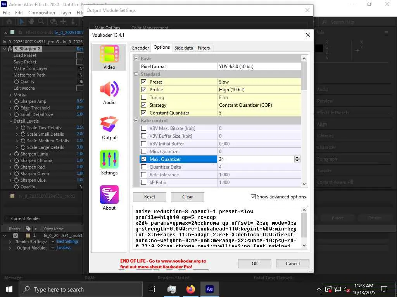Open the File menu
This screenshot has height=297, width=397.
(x=6, y=13)
